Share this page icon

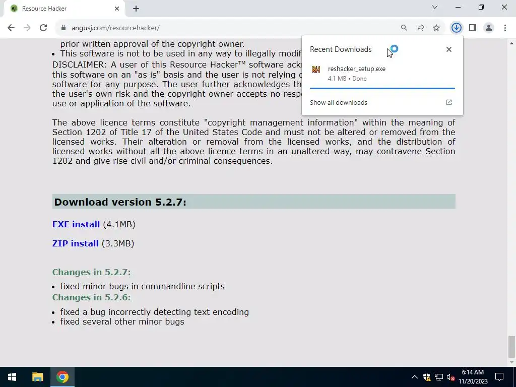[420, 28]
